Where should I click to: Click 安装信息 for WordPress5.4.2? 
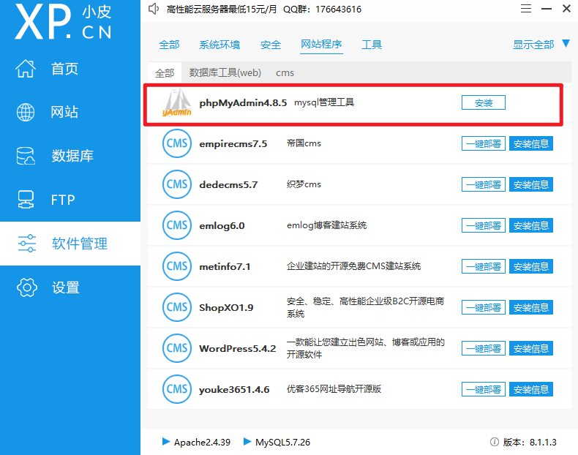[531, 348]
